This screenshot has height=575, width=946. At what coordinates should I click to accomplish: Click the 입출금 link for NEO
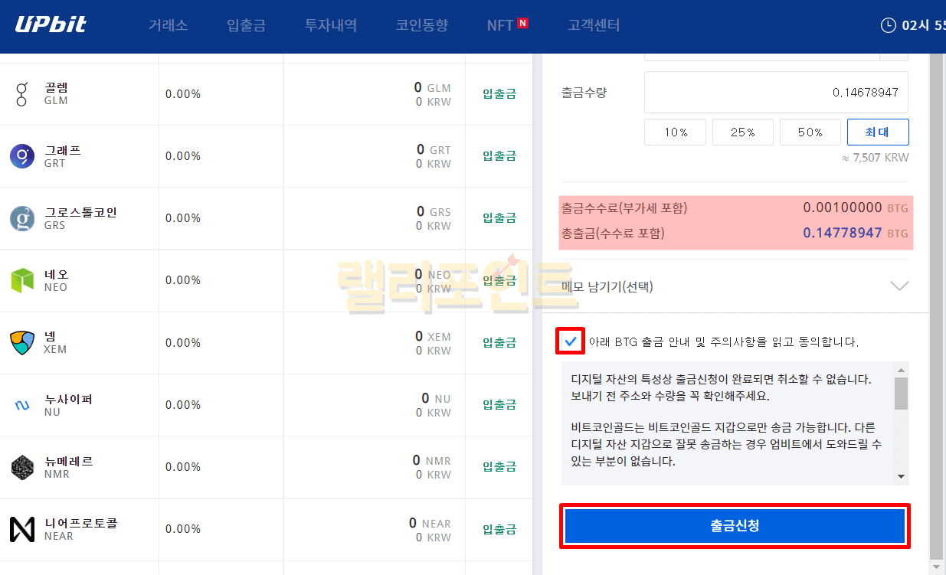499,280
